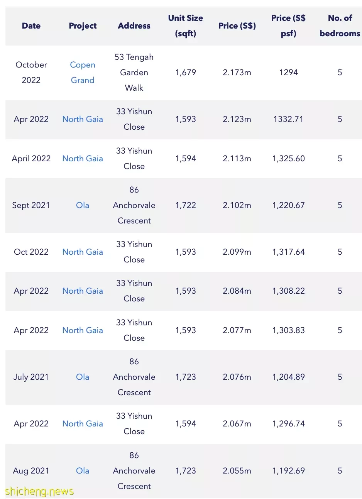Click the 53 Tengah Garden Walk address cell
362x499 pixels.
[x=134, y=73]
